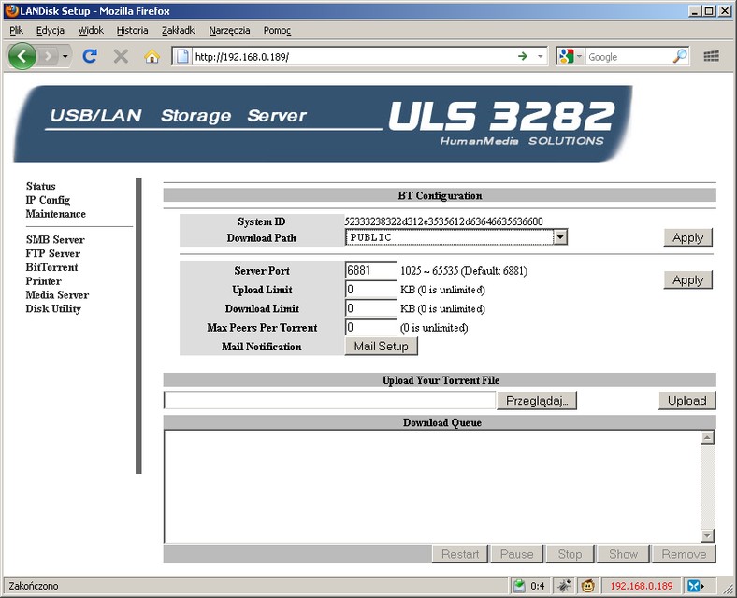
Task: Open the Narzędzia menu
Action: [229, 30]
